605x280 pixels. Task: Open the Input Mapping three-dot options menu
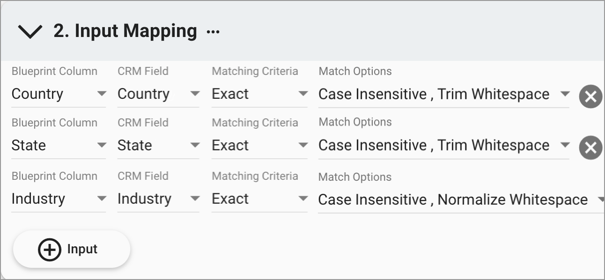pos(213,32)
